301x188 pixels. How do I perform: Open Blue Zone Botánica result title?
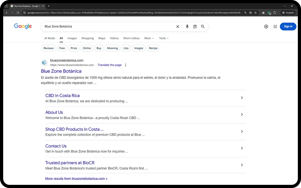coord(61,71)
